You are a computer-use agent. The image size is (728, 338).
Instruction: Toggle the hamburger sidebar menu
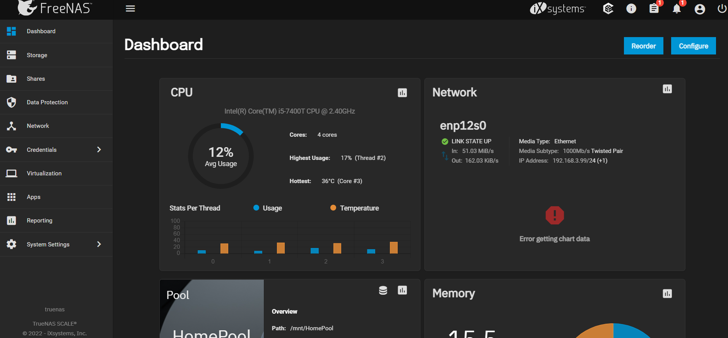[130, 8]
